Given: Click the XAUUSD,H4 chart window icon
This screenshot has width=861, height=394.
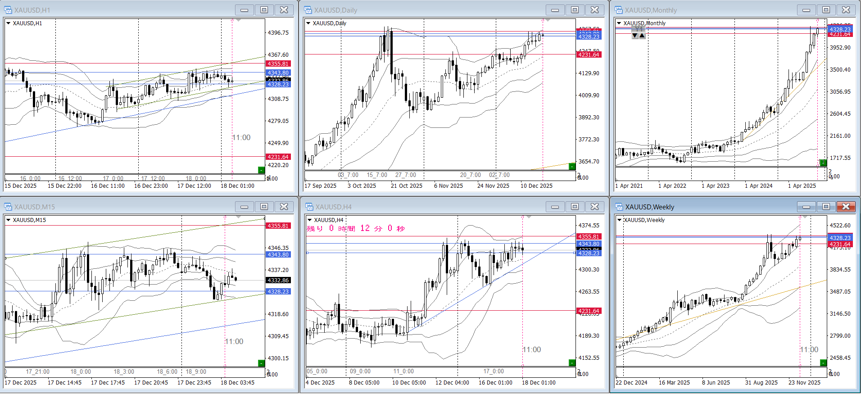Looking at the screenshot, I should coord(309,207).
